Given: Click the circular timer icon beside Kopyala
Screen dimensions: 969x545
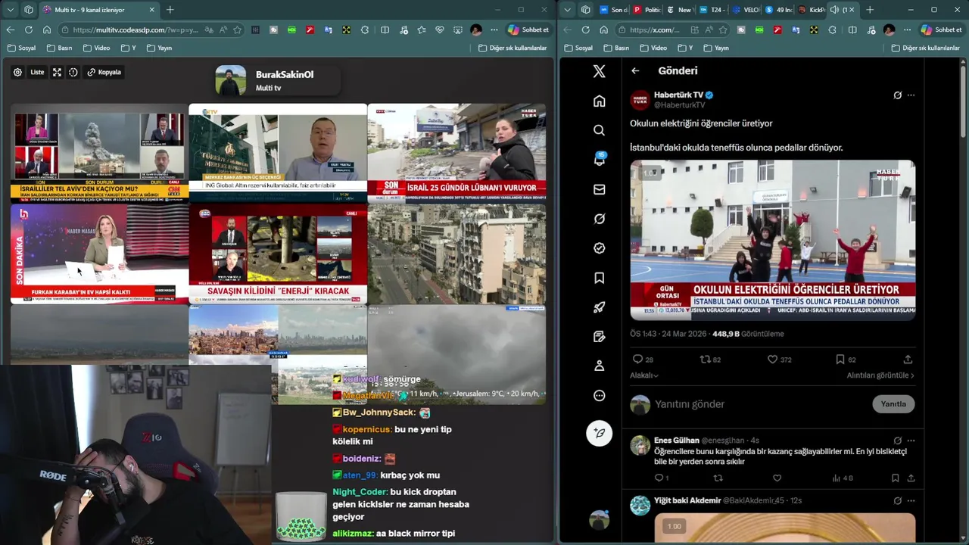Looking at the screenshot, I should (x=73, y=72).
